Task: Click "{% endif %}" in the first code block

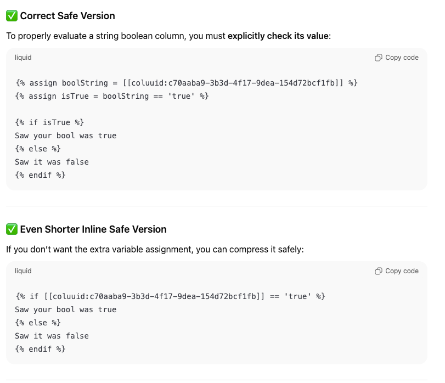Action: 40,175
